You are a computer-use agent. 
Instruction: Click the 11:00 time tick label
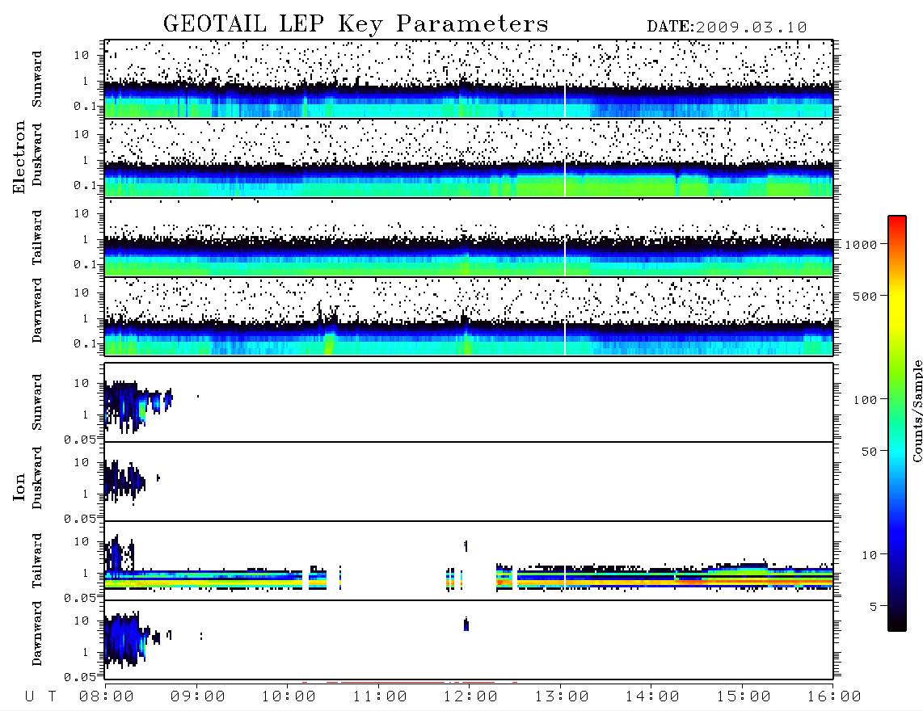pos(380,697)
